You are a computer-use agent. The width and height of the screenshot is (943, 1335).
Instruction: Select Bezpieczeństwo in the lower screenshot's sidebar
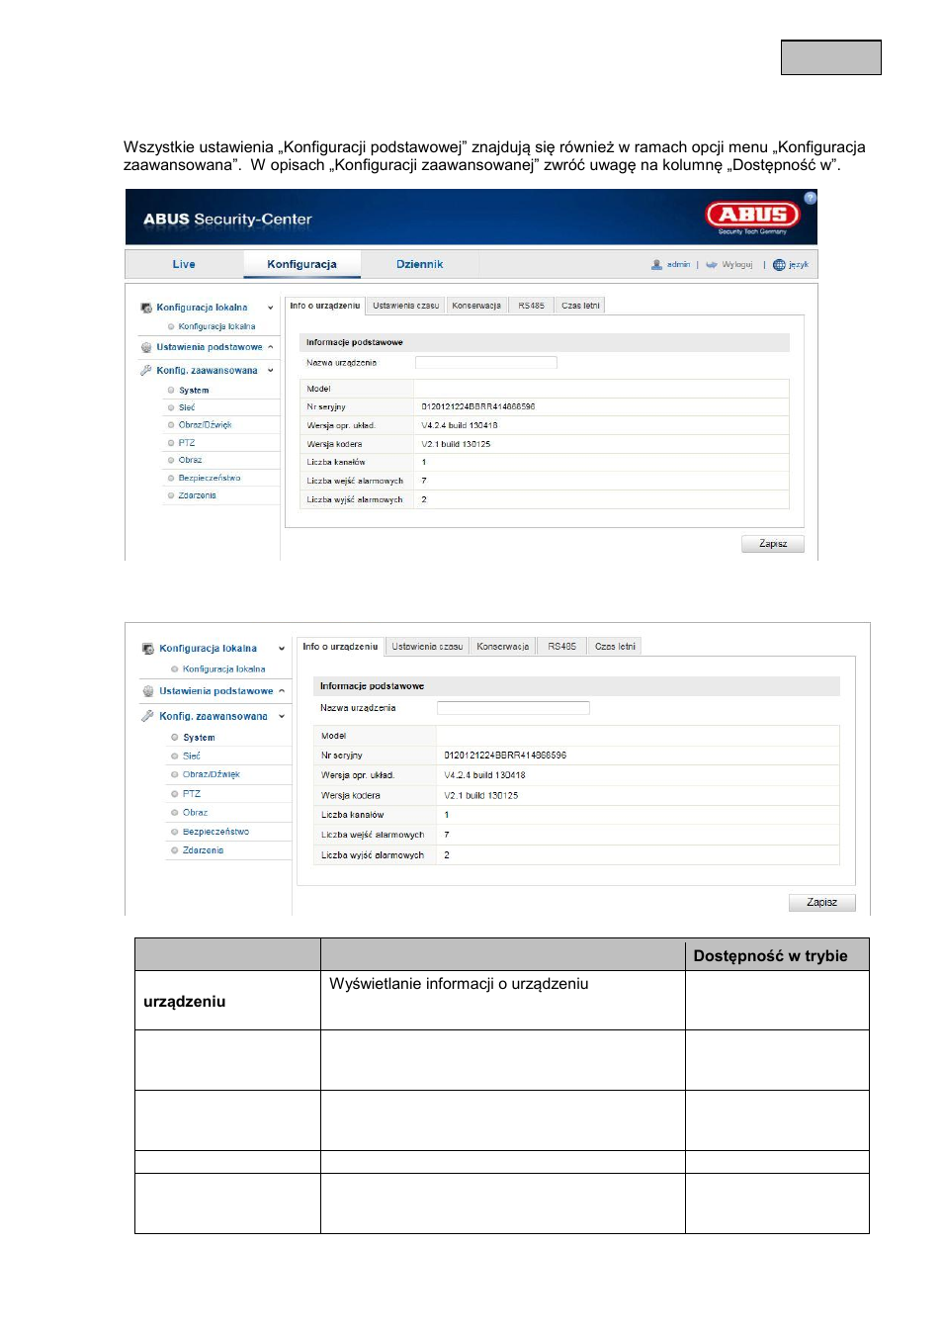(x=215, y=832)
